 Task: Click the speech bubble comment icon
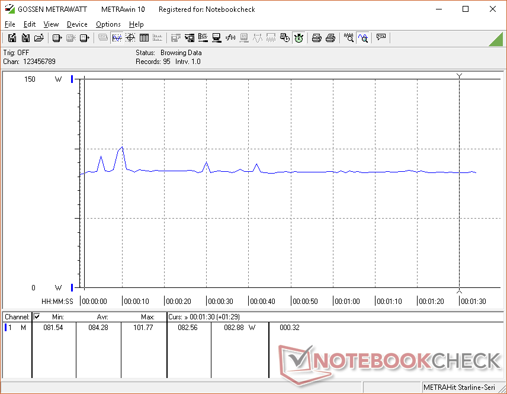381,37
